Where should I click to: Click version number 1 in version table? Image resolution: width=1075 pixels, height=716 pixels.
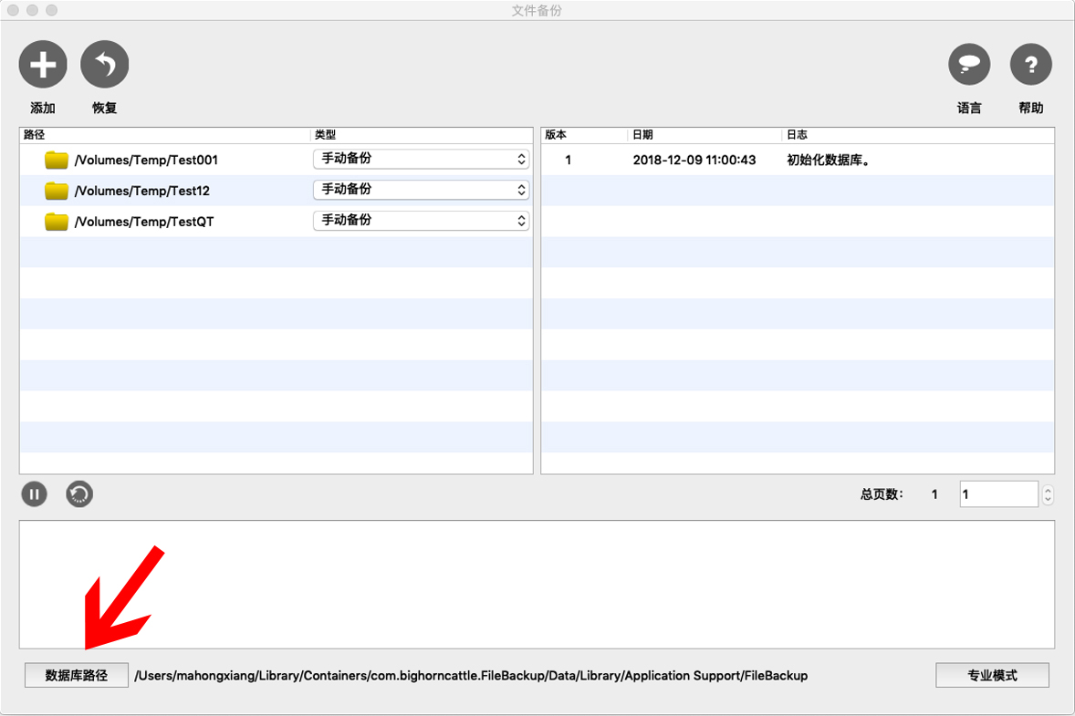tap(568, 160)
